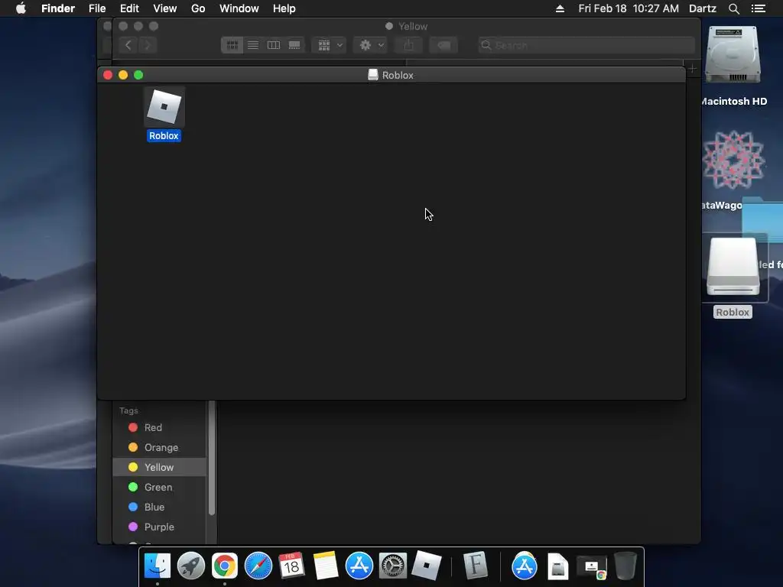
Task: Open Font File Browser F icon in Dock
Action: point(475,566)
